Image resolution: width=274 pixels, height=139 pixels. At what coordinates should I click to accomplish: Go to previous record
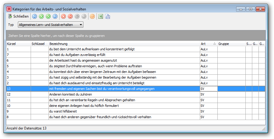41,16
